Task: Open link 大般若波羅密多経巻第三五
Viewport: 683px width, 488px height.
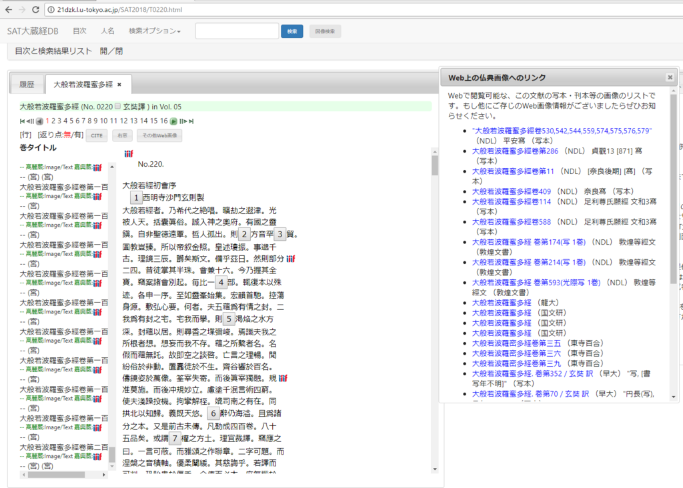Action: pyautogui.click(x=517, y=343)
